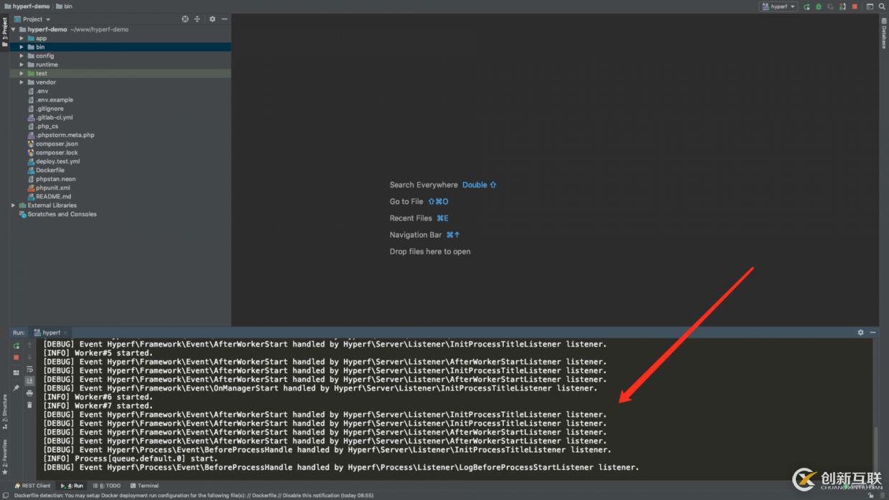Screen dimensions: 889x500
Task: Open the 6: TODO tool tab
Action: click(107, 486)
